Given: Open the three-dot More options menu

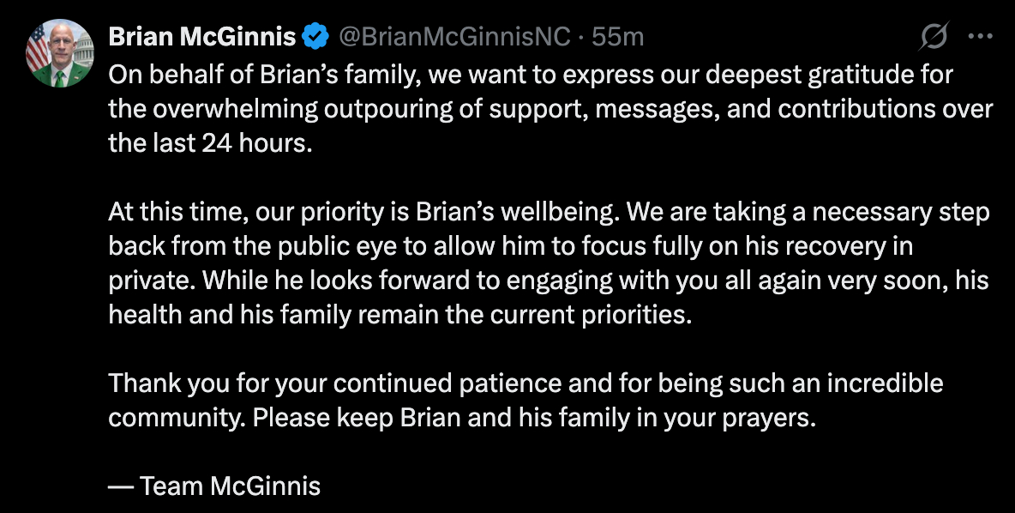Looking at the screenshot, I should point(980,37).
